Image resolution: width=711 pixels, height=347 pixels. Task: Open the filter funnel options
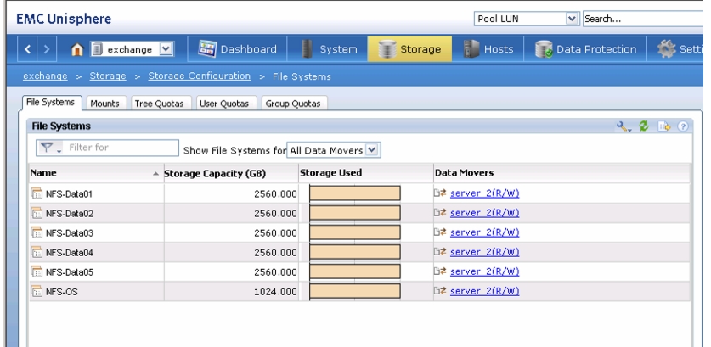click(x=50, y=148)
